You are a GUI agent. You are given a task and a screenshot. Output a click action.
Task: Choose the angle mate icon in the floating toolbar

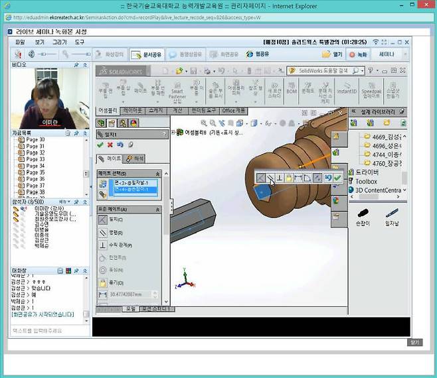point(307,178)
